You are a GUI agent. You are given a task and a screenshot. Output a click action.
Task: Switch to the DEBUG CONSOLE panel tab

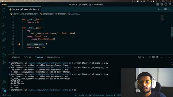[54, 57]
